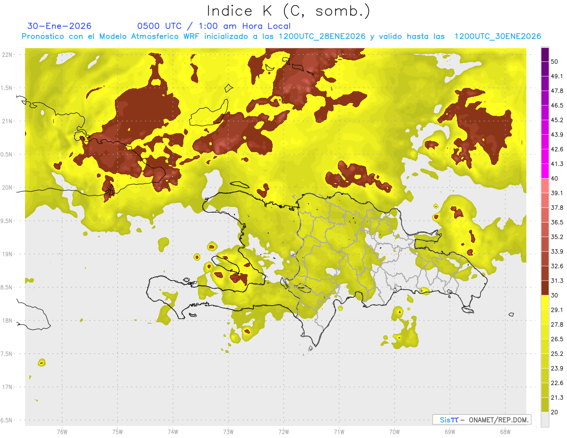The height and width of the screenshot is (438, 567).
Task: Click the 'SisTT - ONAMET/REP.DOM.' source label
Action: coord(481,420)
